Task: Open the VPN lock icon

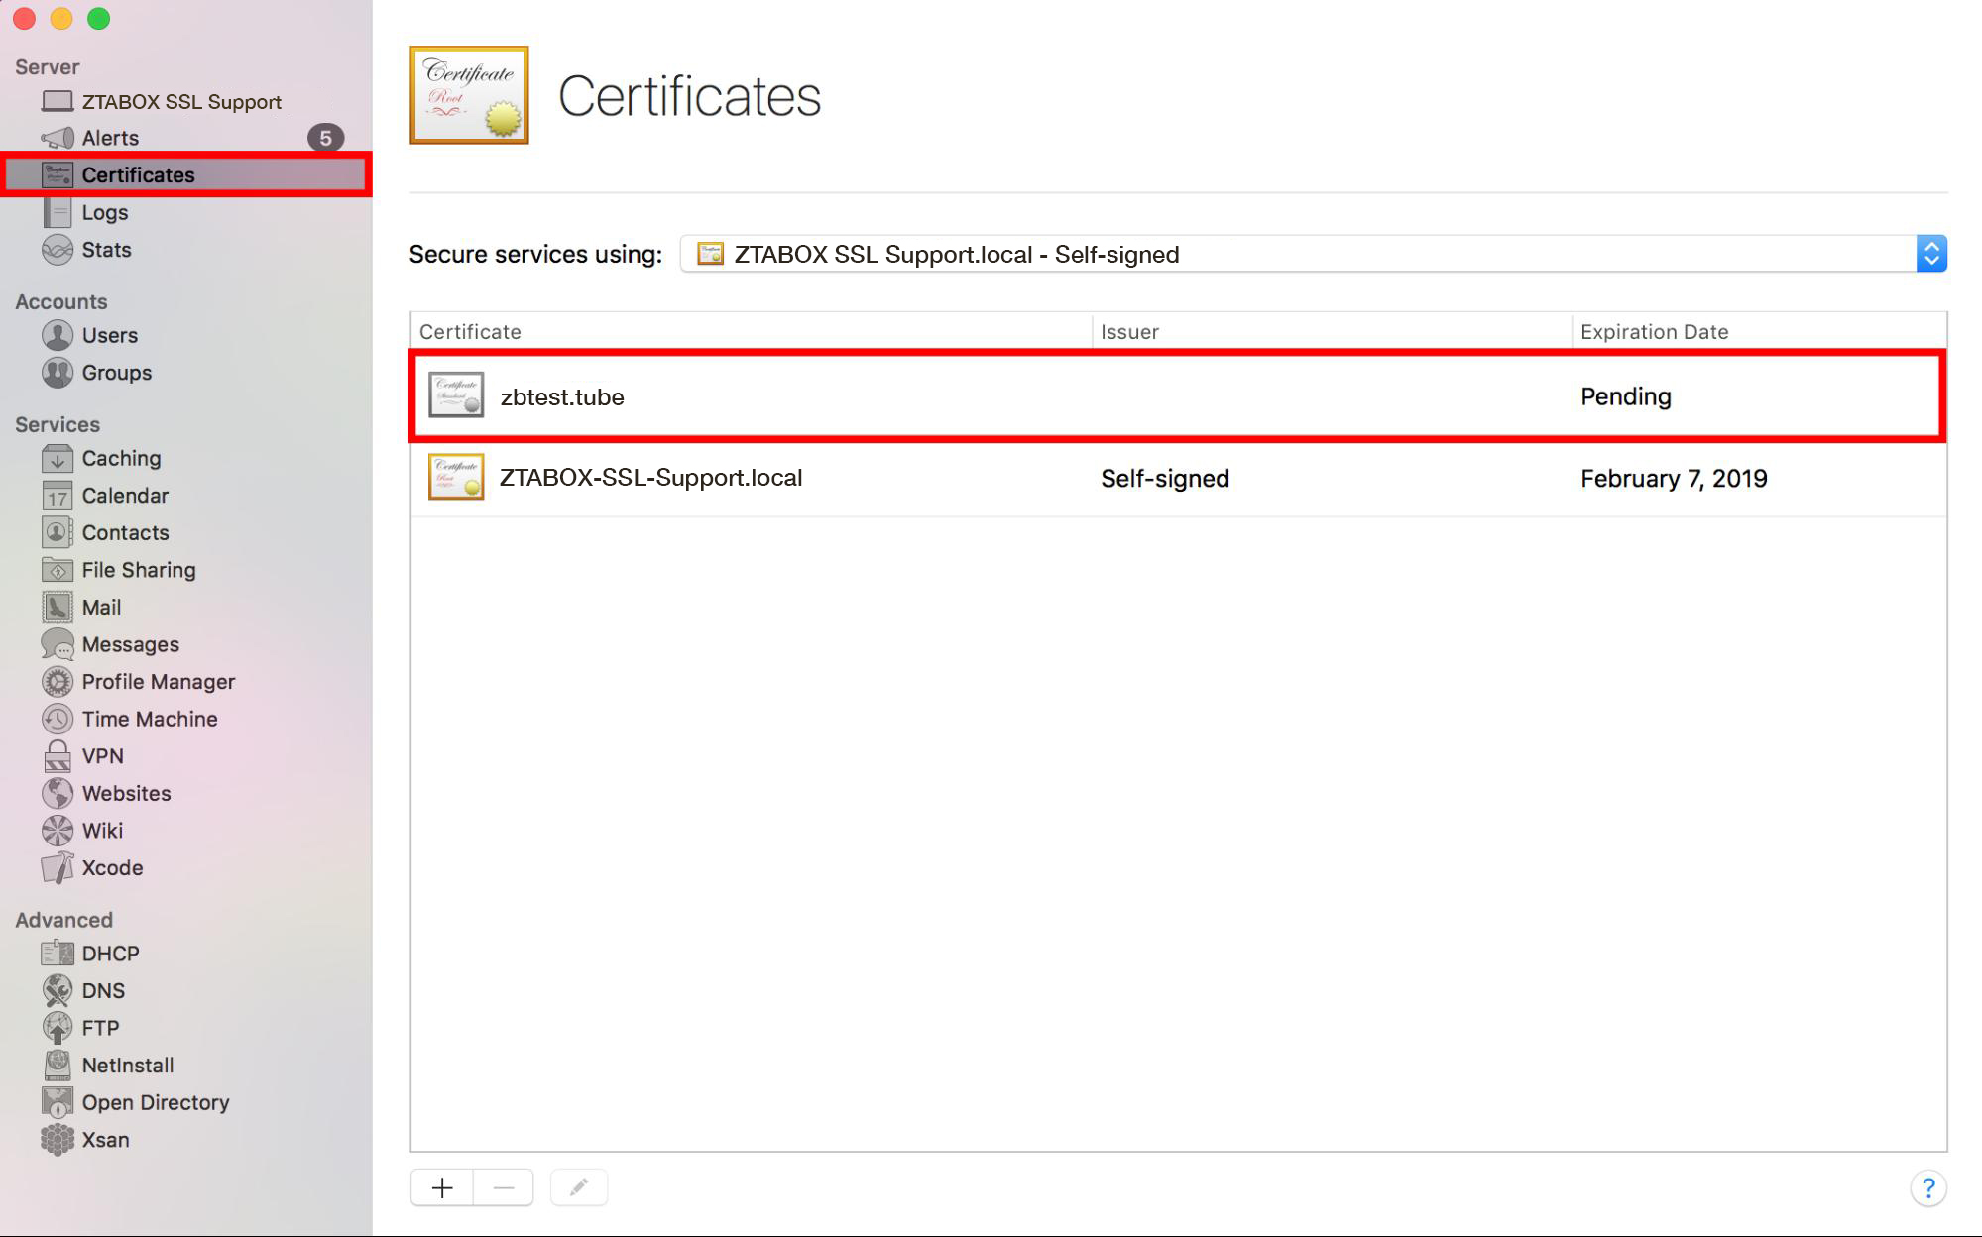Action: point(58,756)
